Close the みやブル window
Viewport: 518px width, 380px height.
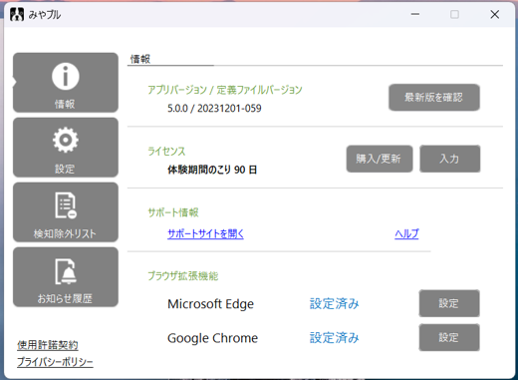point(495,14)
